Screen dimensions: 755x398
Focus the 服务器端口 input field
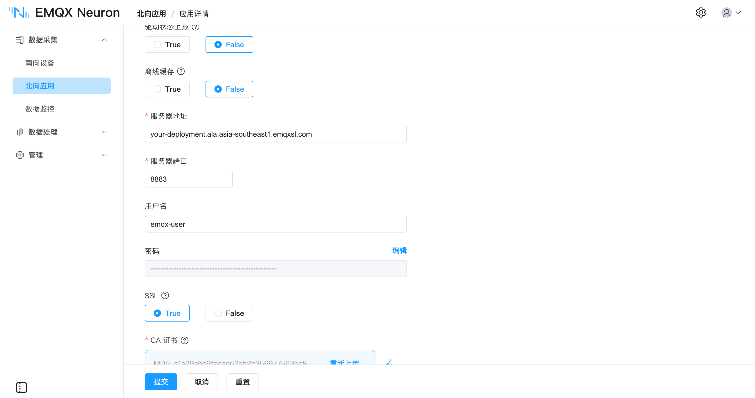(x=189, y=179)
